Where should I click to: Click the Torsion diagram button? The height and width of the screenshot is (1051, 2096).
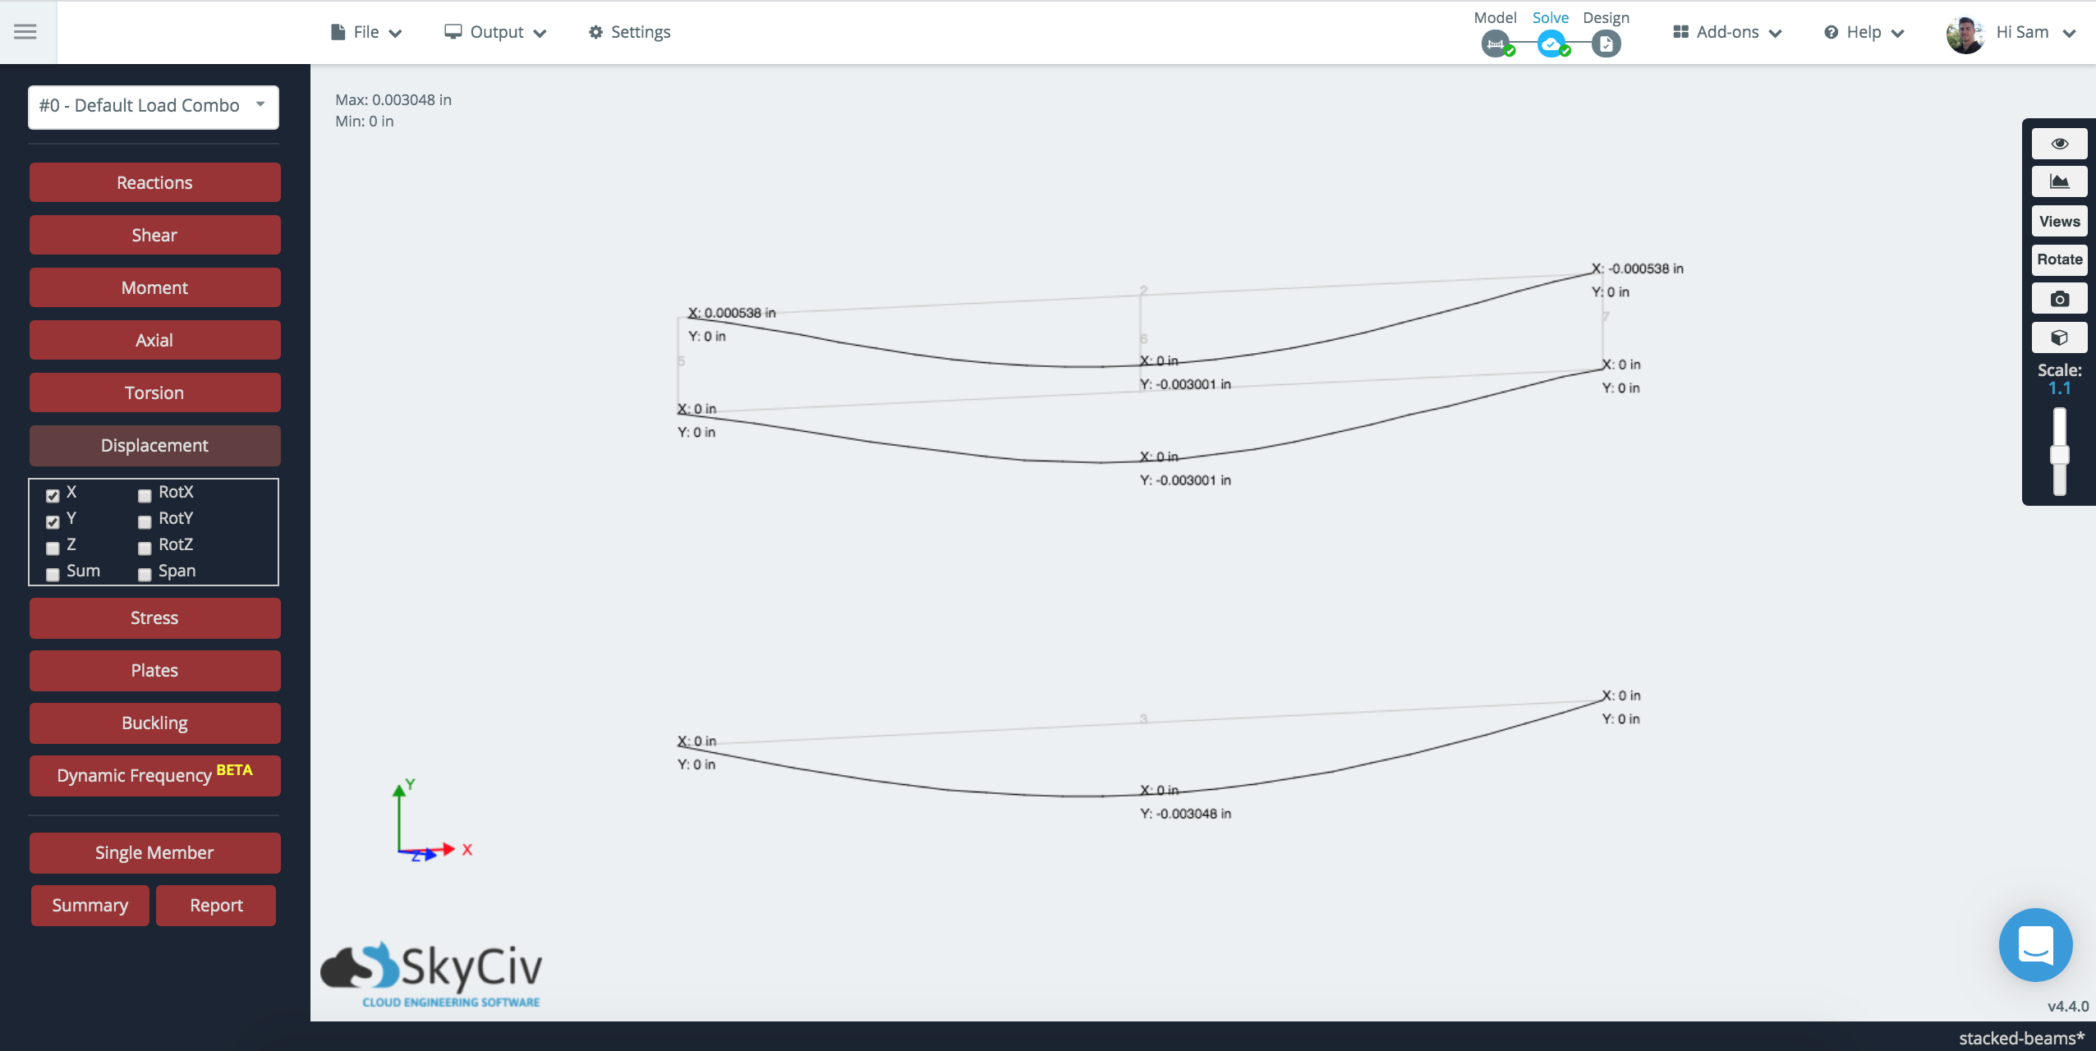click(151, 392)
